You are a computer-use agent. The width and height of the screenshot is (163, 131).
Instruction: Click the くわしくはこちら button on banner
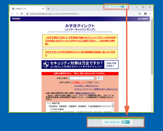[111, 64]
